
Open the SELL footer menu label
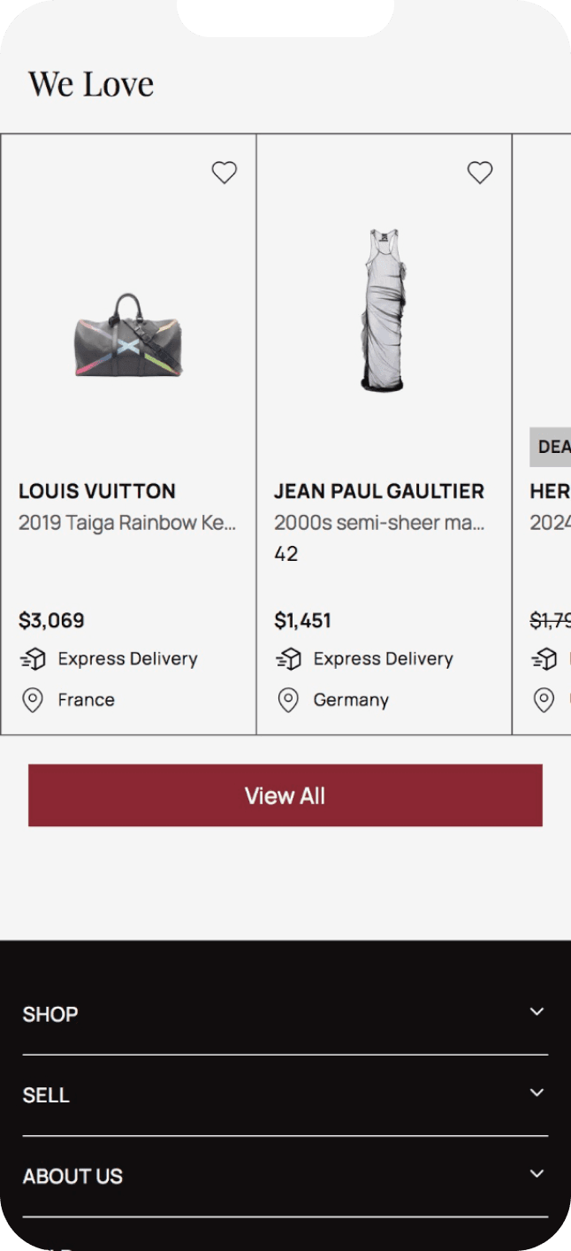point(46,1095)
